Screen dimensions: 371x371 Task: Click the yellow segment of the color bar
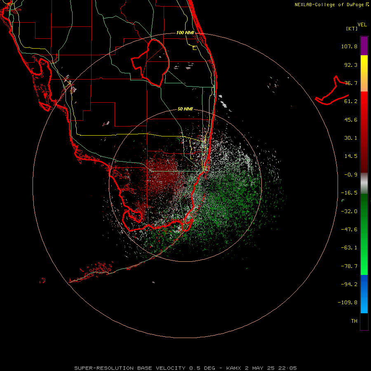pyautogui.click(x=364, y=73)
